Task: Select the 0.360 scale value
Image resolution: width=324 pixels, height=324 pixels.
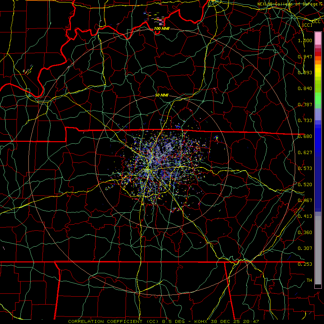Action: coord(305,232)
